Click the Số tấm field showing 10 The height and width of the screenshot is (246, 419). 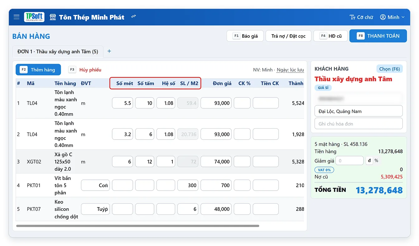(x=145, y=103)
